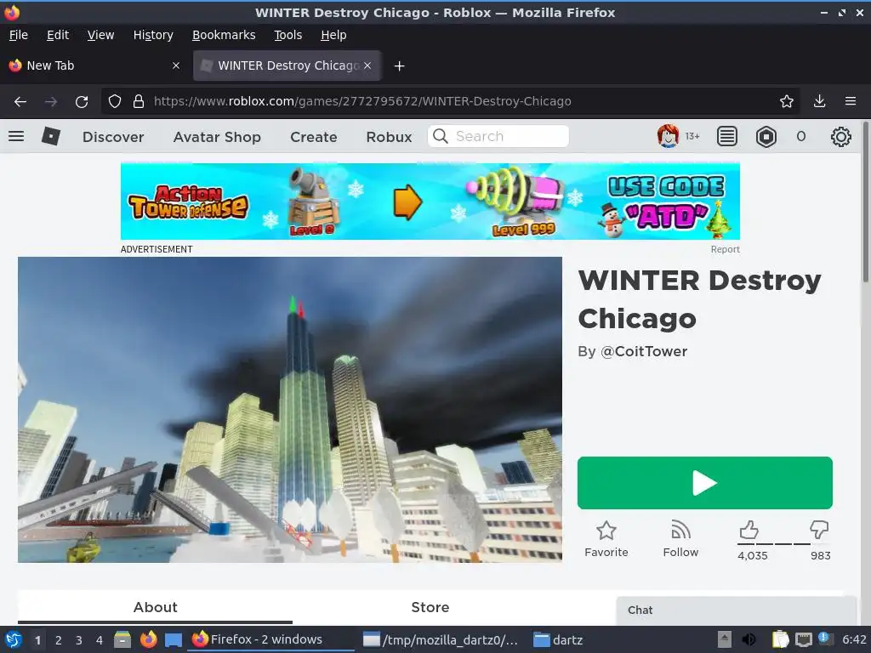This screenshot has width=871, height=653.
Task: Switch to workspace 3 in taskbar
Action: pyautogui.click(x=79, y=640)
